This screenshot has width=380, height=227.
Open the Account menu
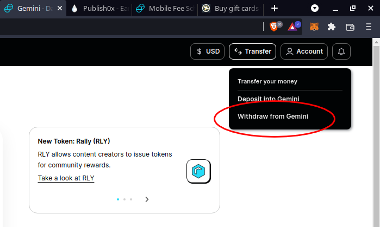(x=304, y=51)
